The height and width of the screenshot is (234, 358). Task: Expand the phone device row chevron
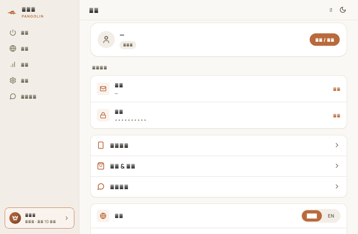(x=337, y=145)
